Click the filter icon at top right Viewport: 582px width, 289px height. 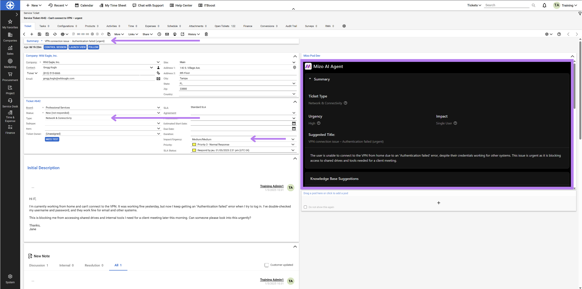point(580,13)
